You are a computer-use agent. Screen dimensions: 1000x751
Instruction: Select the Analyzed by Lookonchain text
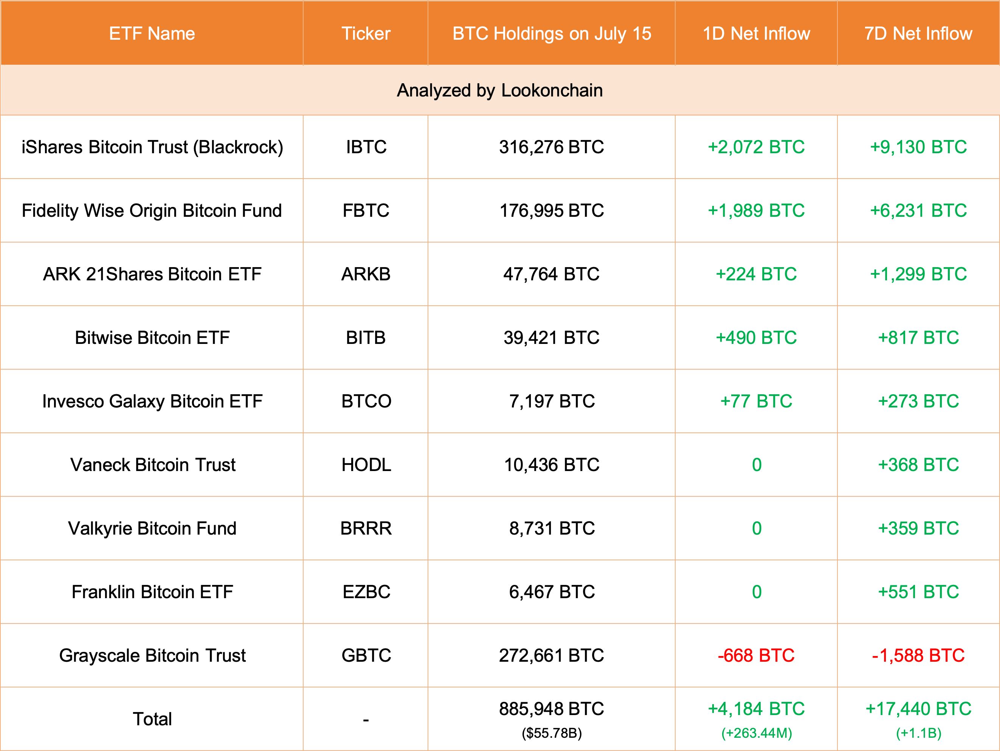tap(499, 90)
